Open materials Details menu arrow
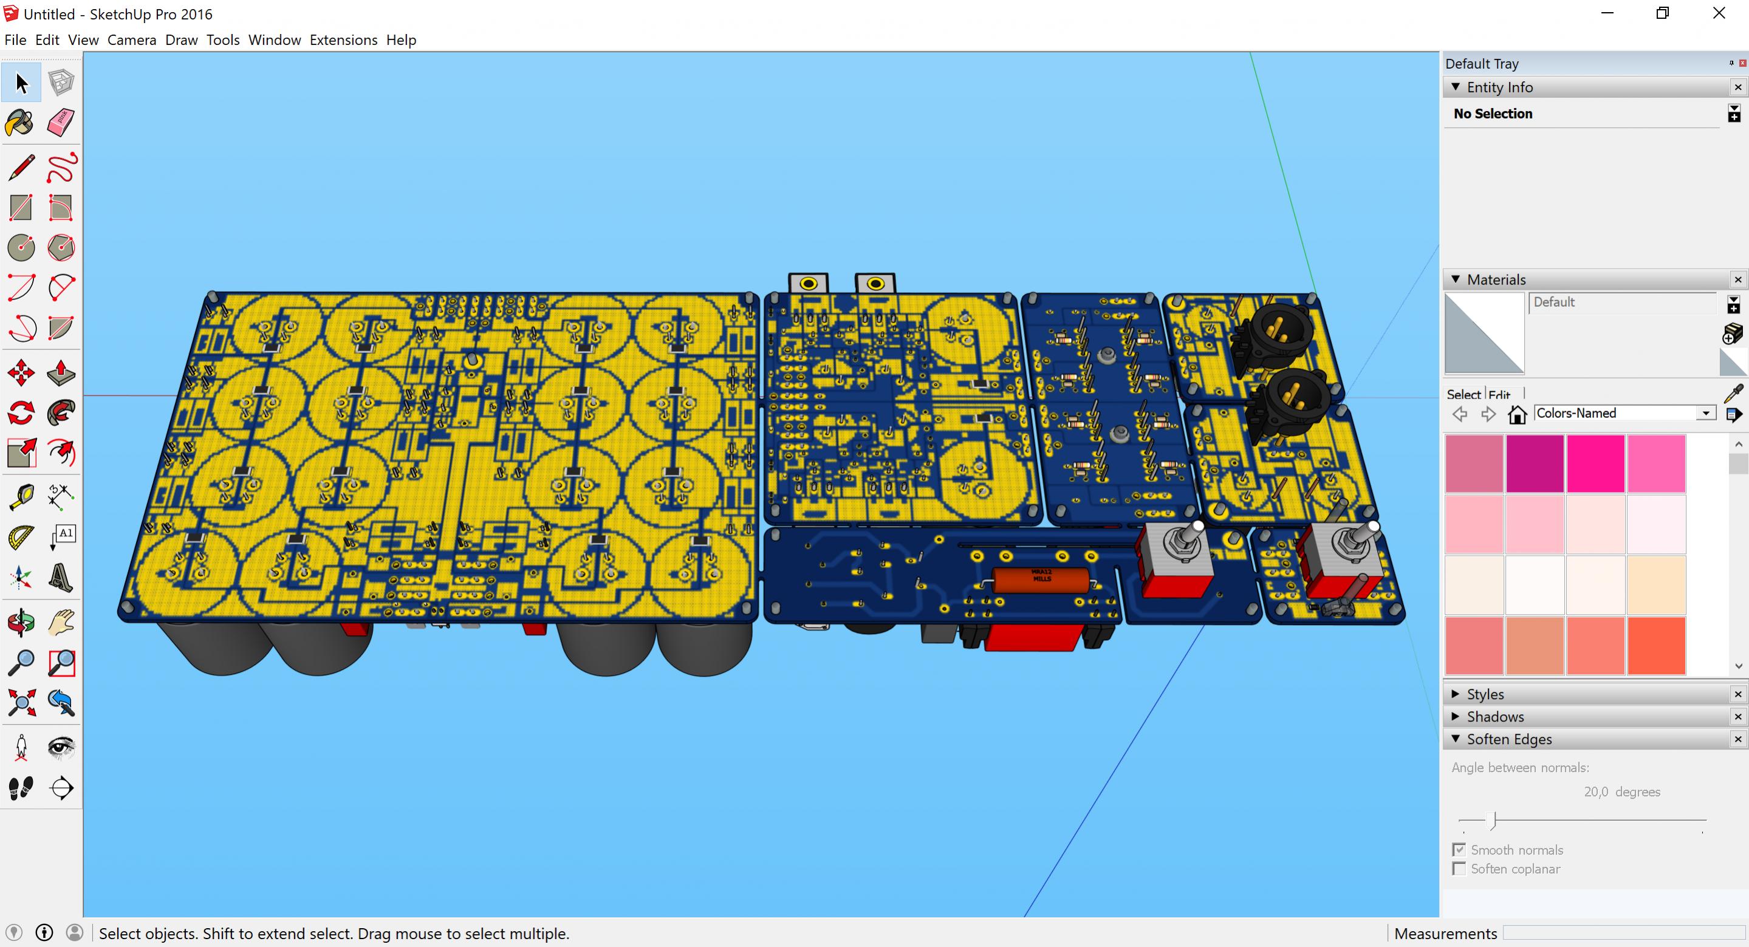Image resolution: width=1749 pixels, height=947 pixels. pos(1734,414)
